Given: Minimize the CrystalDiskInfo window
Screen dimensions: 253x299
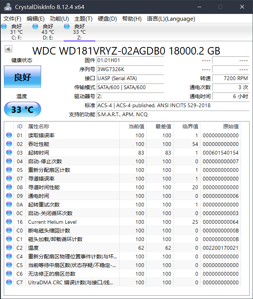Looking at the screenshot, I should 199,7.
